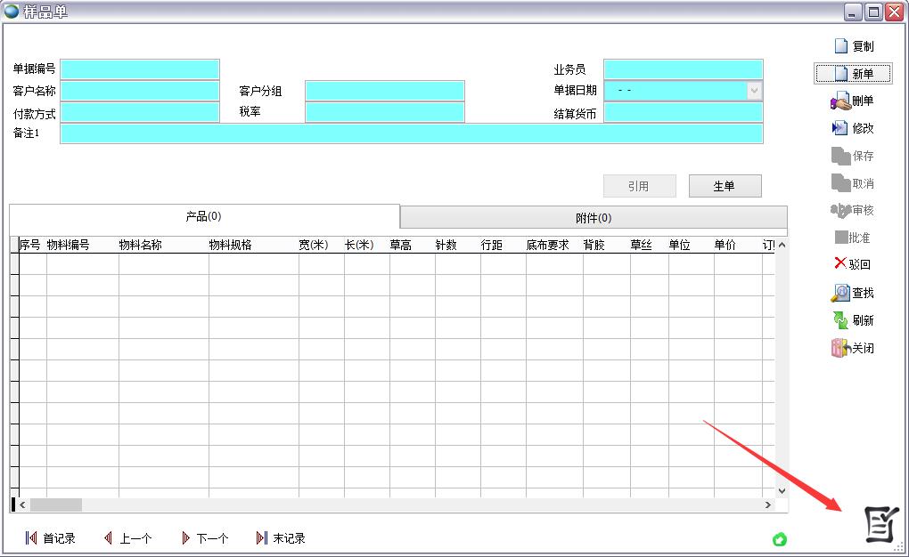The image size is (909, 557).
Task: Open the 查找 search tool
Action: click(840, 293)
